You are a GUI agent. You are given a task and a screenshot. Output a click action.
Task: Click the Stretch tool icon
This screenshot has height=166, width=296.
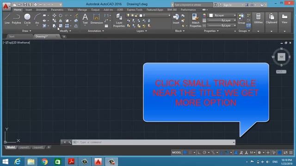click(54, 26)
